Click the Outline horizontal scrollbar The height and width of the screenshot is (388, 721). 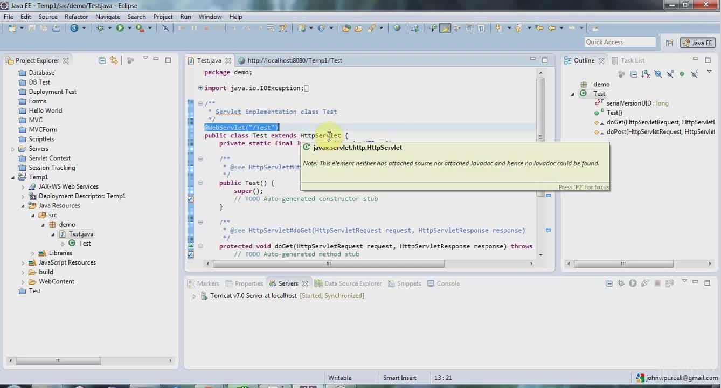[x=623, y=264]
